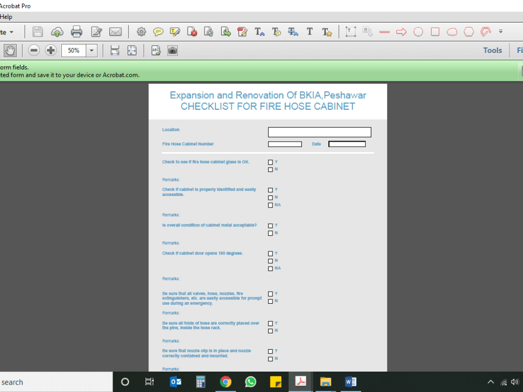523x392 pixels.
Task: Click the delete page icon with red X
Action: tap(192, 32)
